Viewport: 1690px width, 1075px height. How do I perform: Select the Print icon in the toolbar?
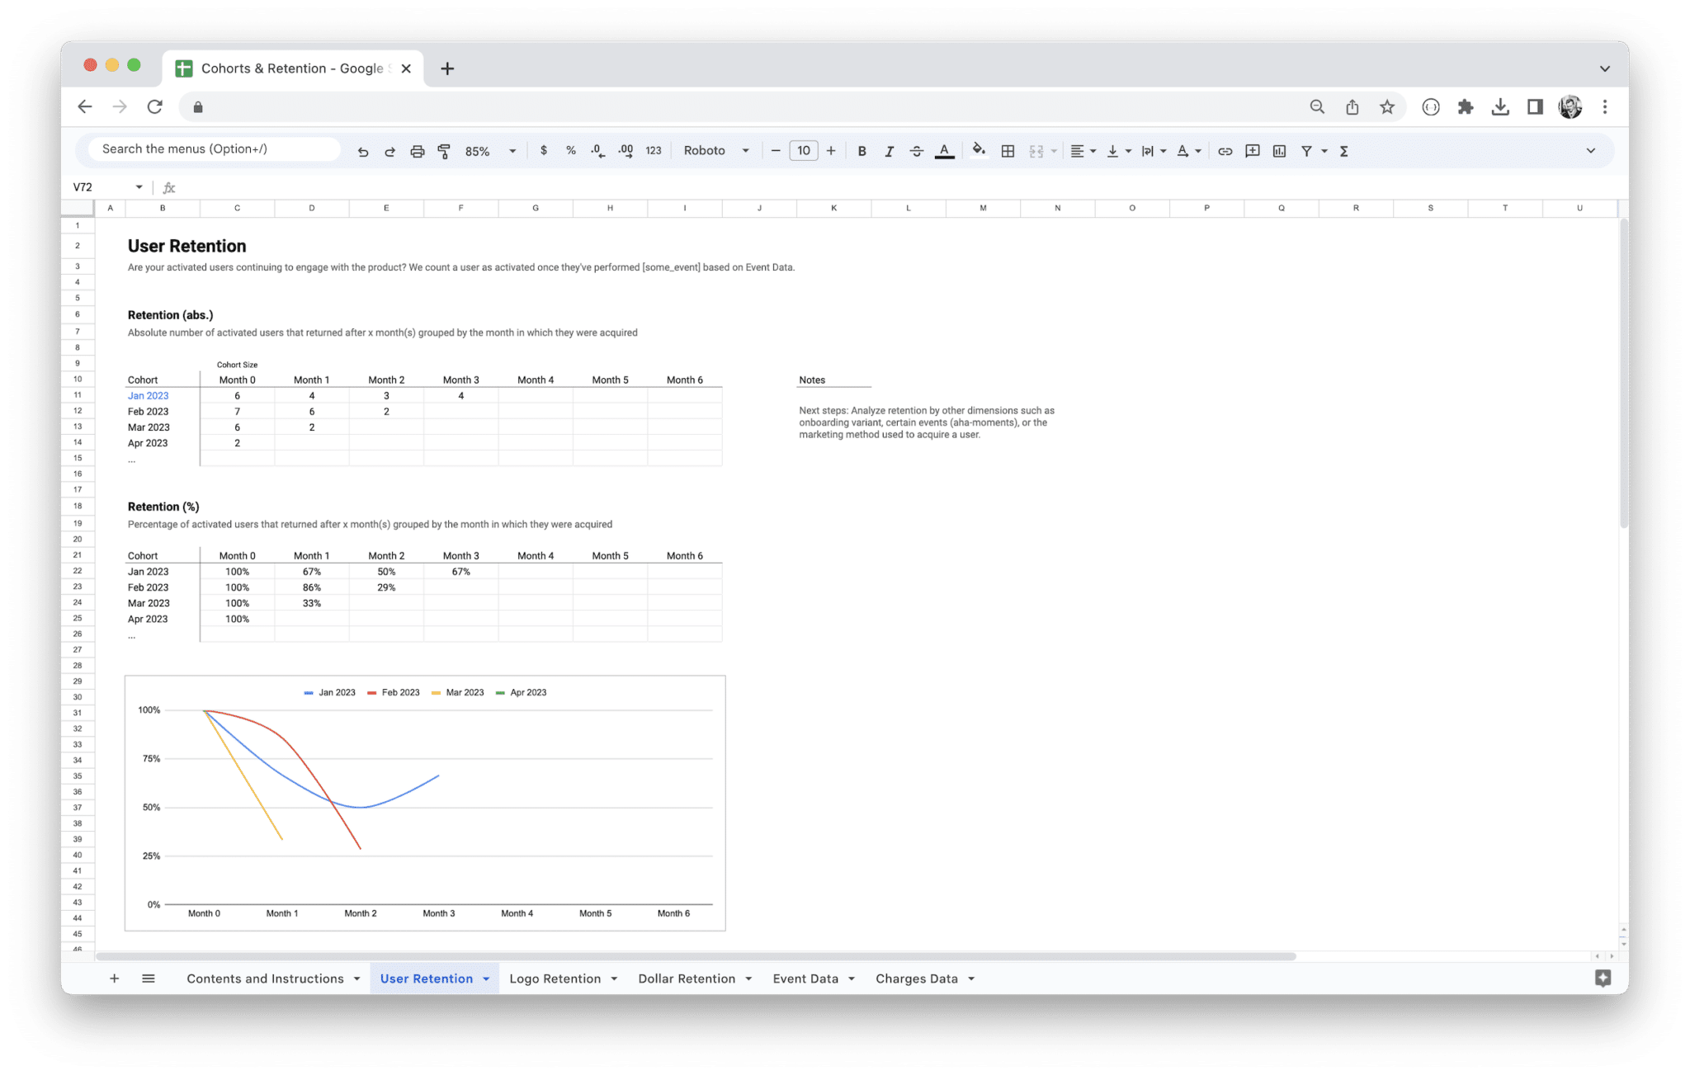pyautogui.click(x=417, y=151)
